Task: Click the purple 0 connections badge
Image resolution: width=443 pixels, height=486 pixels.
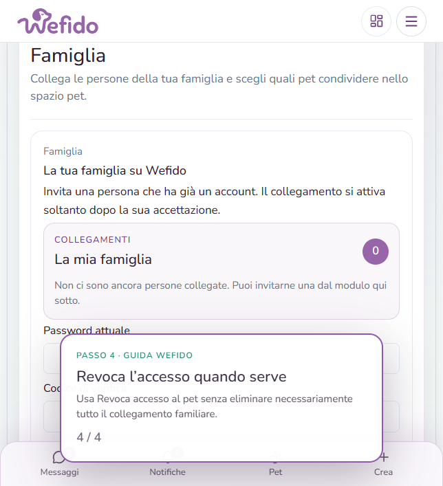Action: [x=376, y=252]
